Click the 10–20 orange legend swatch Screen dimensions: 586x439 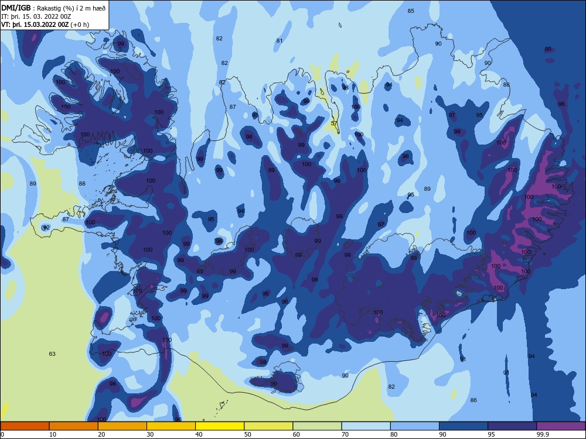(x=74, y=426)
